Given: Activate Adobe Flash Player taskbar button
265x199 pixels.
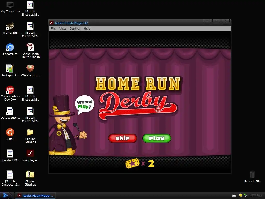Looking at the screenshot, I should point(35,195).
